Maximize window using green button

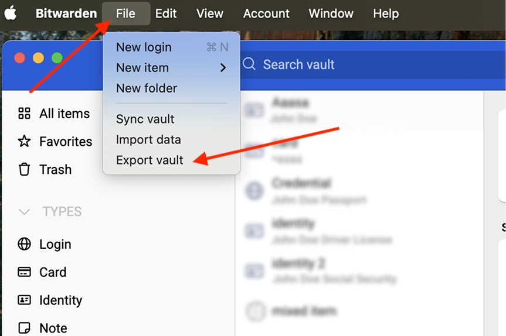click(x=57, y=58)
